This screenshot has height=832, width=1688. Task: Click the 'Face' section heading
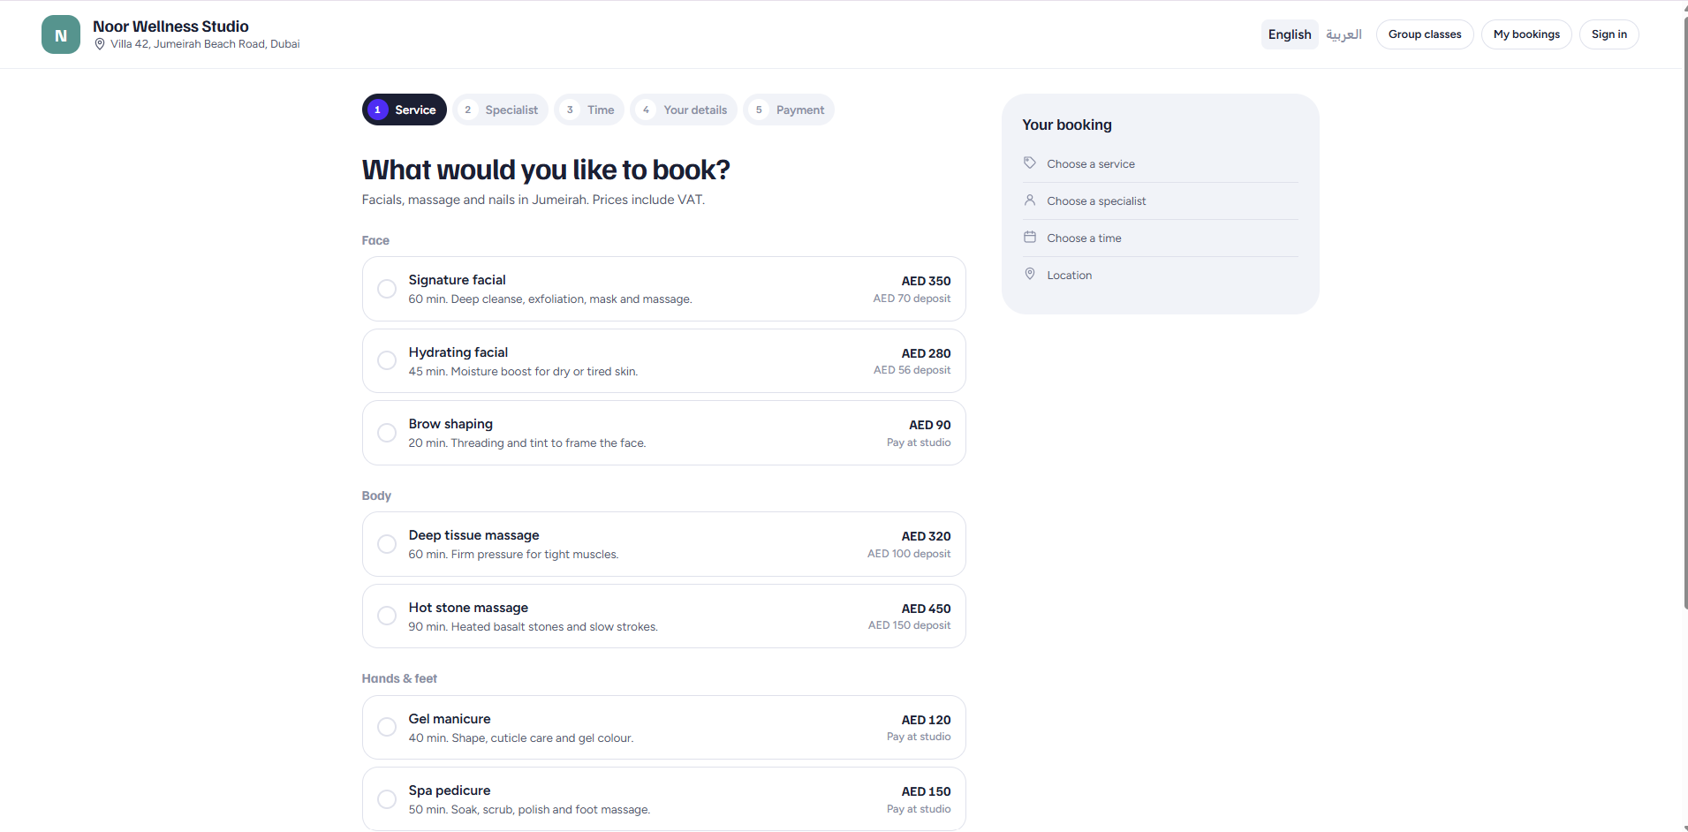tap(375, 240)
